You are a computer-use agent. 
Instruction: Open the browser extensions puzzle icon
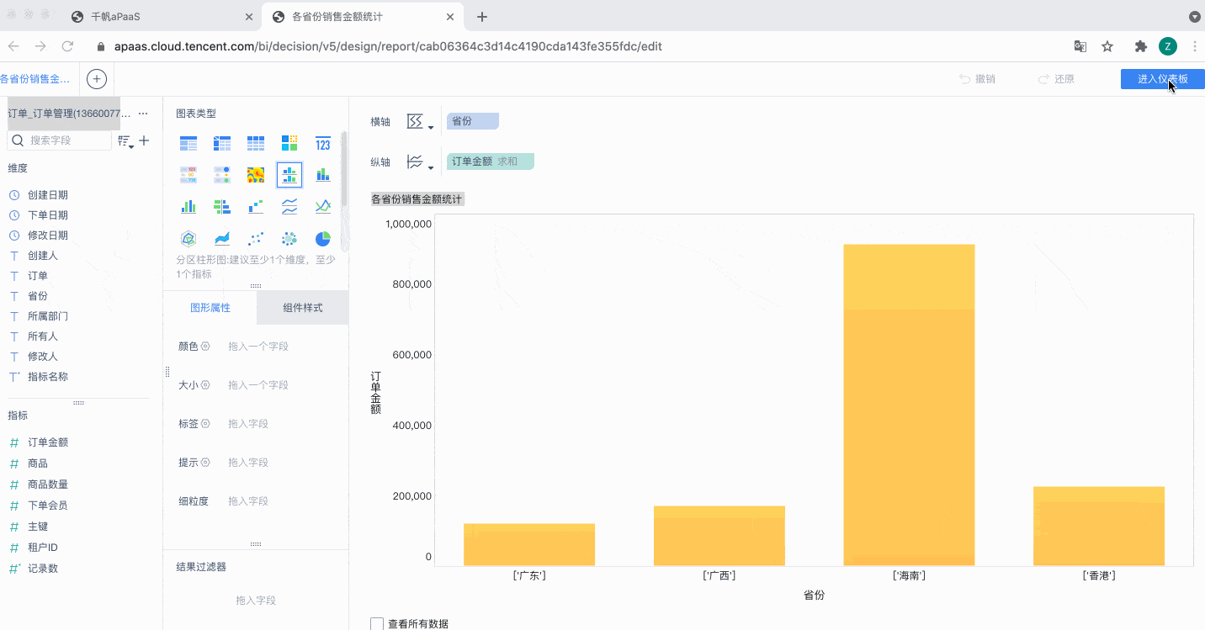click(x=1141, y=46)
